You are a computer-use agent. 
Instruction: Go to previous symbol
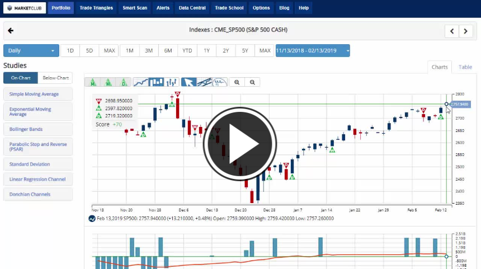[452, 31]
